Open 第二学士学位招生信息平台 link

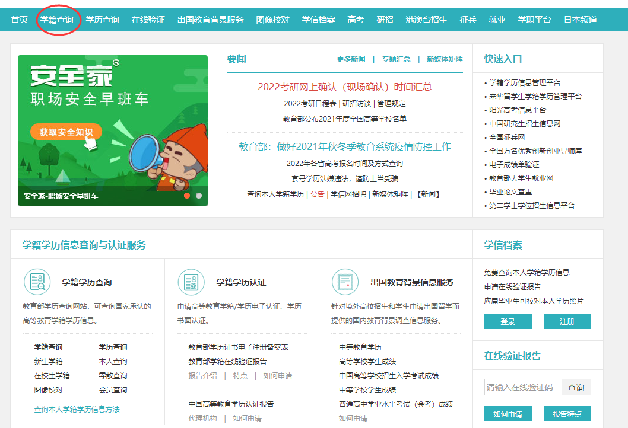(532, 205)
